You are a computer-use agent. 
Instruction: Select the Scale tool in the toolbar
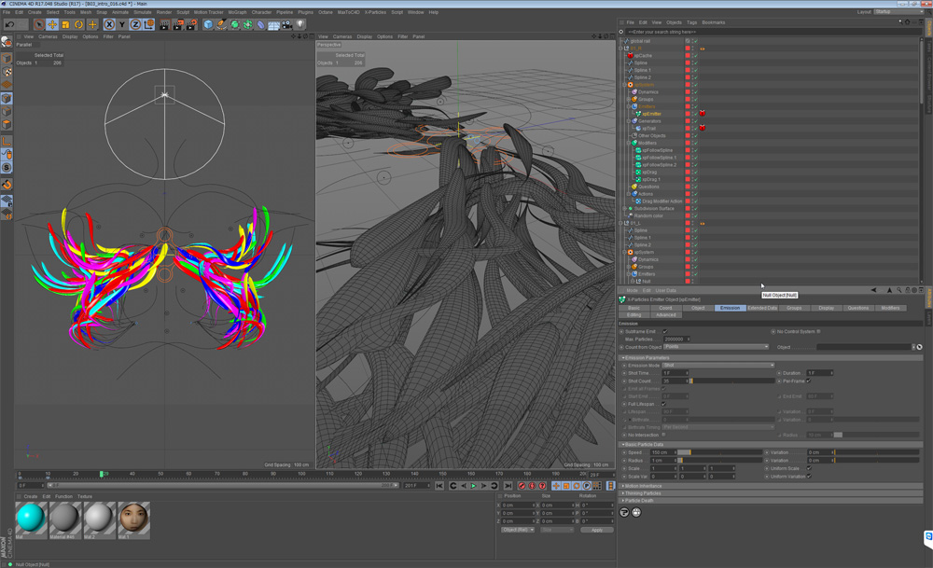click(63, 23)
